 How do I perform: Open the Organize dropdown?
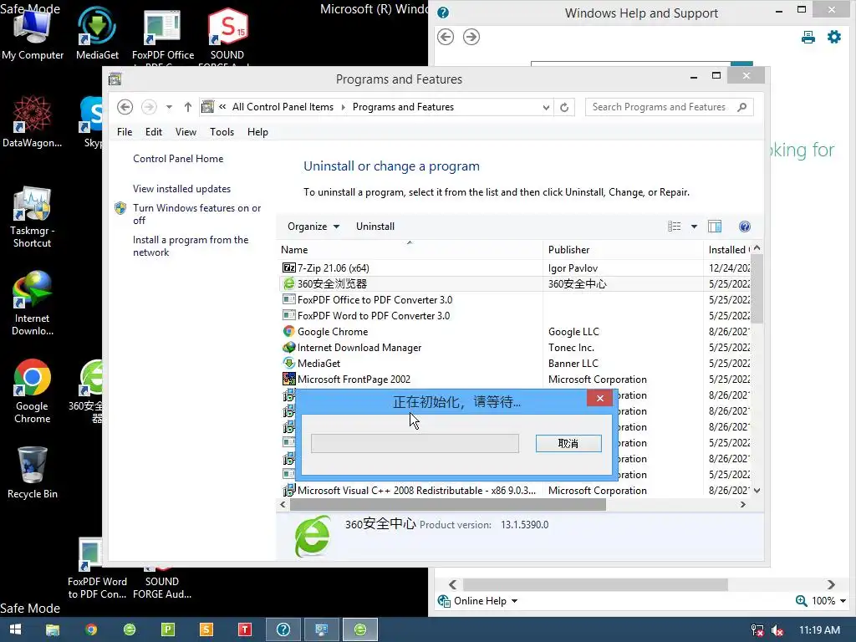point(313,227)
